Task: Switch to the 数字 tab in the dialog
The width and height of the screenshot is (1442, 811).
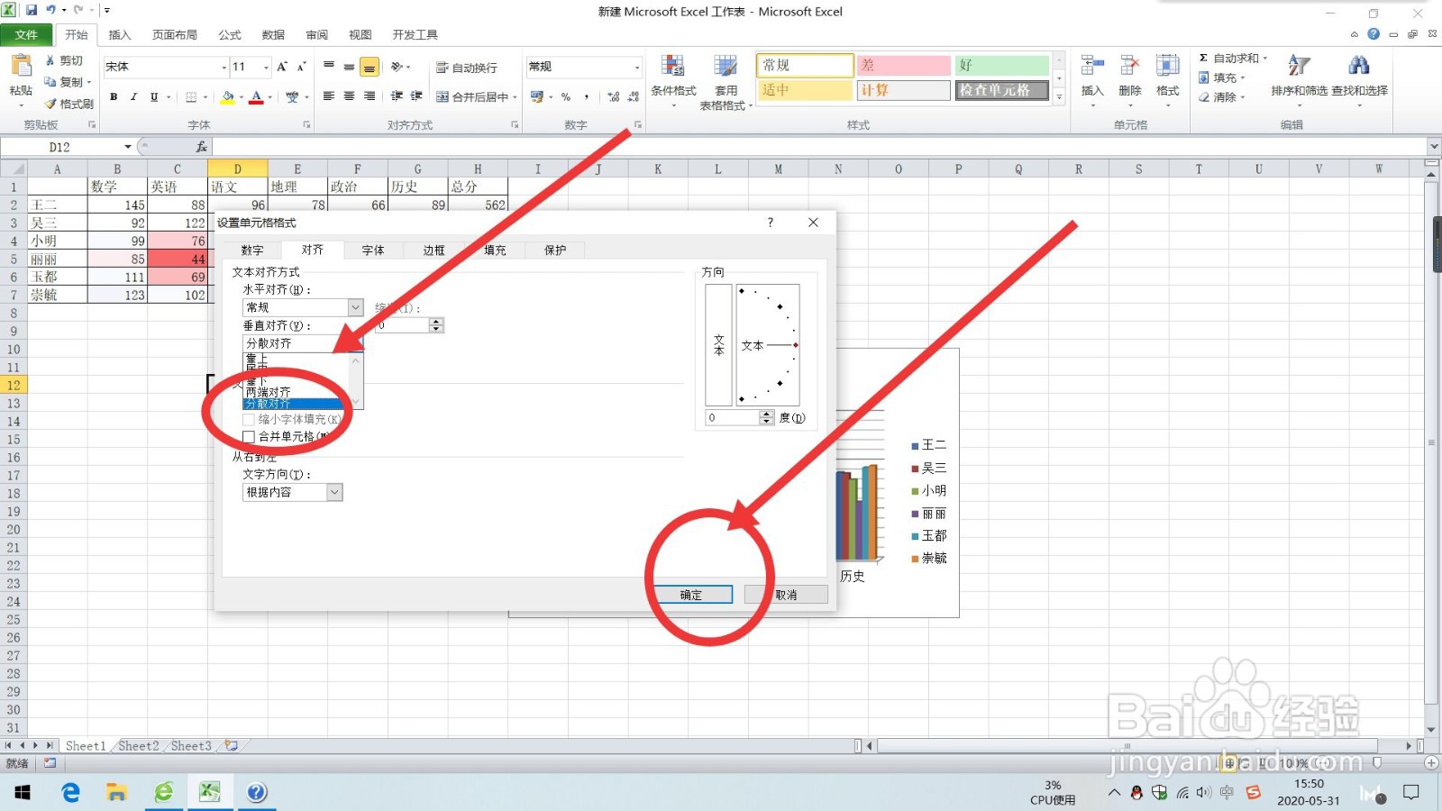Action: tap(252, 251)
